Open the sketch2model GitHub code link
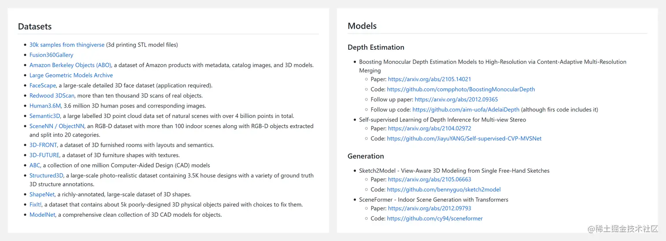Image resolution: width=666 pixels, height=241 pixels. pos(444,189)
